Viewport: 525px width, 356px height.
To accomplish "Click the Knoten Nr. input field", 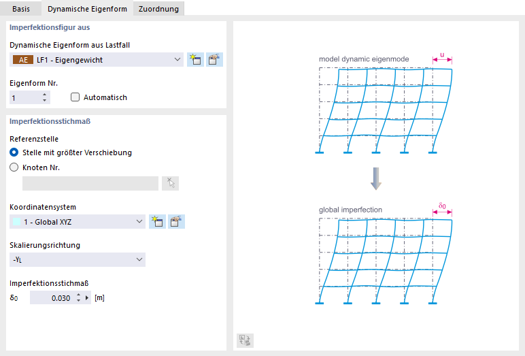I will (90, 183).
